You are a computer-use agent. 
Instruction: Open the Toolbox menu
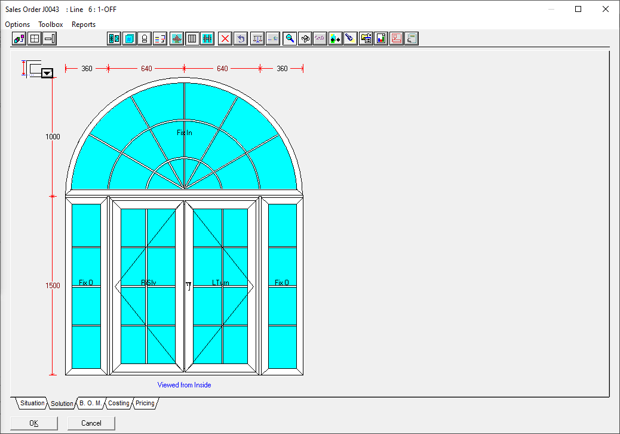[51, 25]
